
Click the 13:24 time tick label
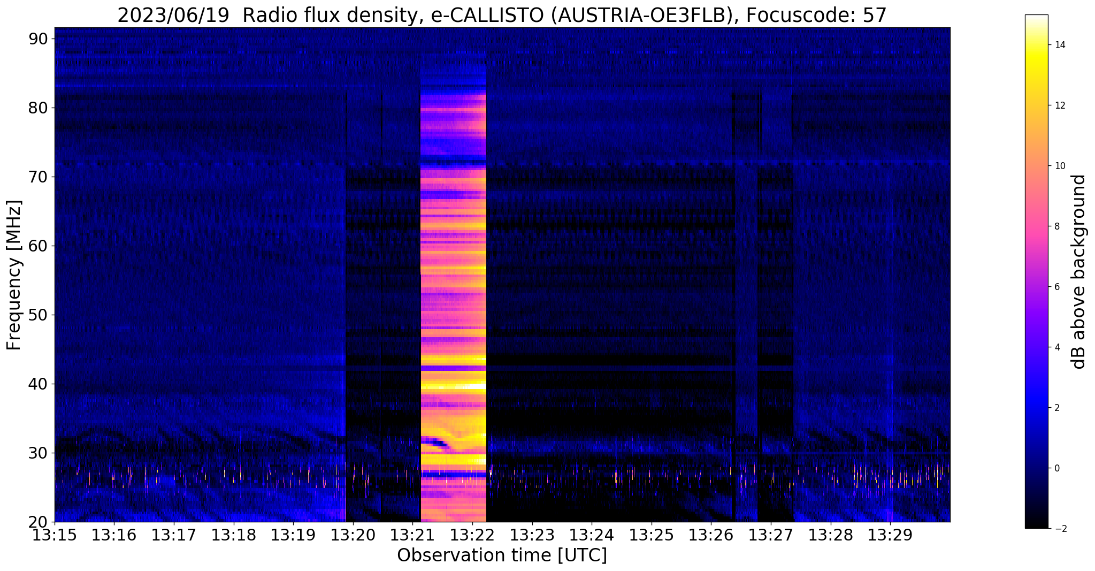click(x=592, y=535)
